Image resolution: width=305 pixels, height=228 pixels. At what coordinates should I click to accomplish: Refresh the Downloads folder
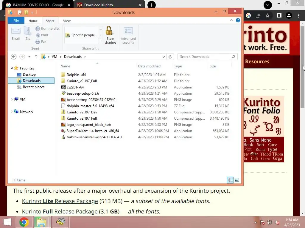(170, 57)
